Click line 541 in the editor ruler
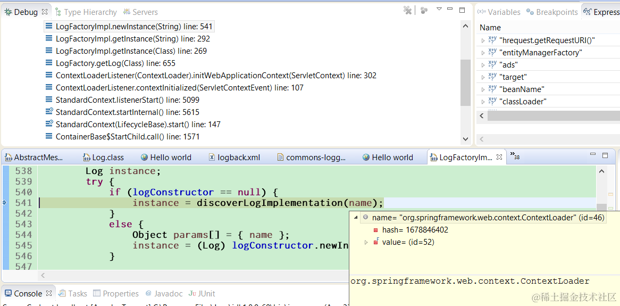The height and width of the screenshot is (306, 620). tap(23, 203)
